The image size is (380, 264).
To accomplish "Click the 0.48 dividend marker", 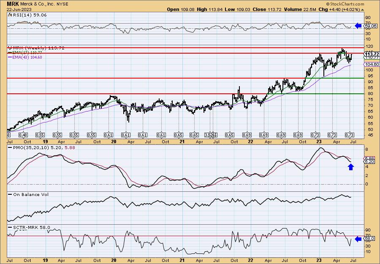I will [x=23, y=135].
